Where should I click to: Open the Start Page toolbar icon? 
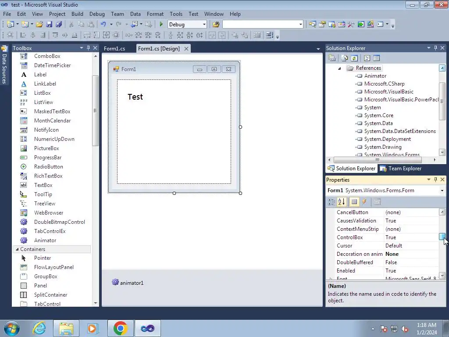[361, 25]
